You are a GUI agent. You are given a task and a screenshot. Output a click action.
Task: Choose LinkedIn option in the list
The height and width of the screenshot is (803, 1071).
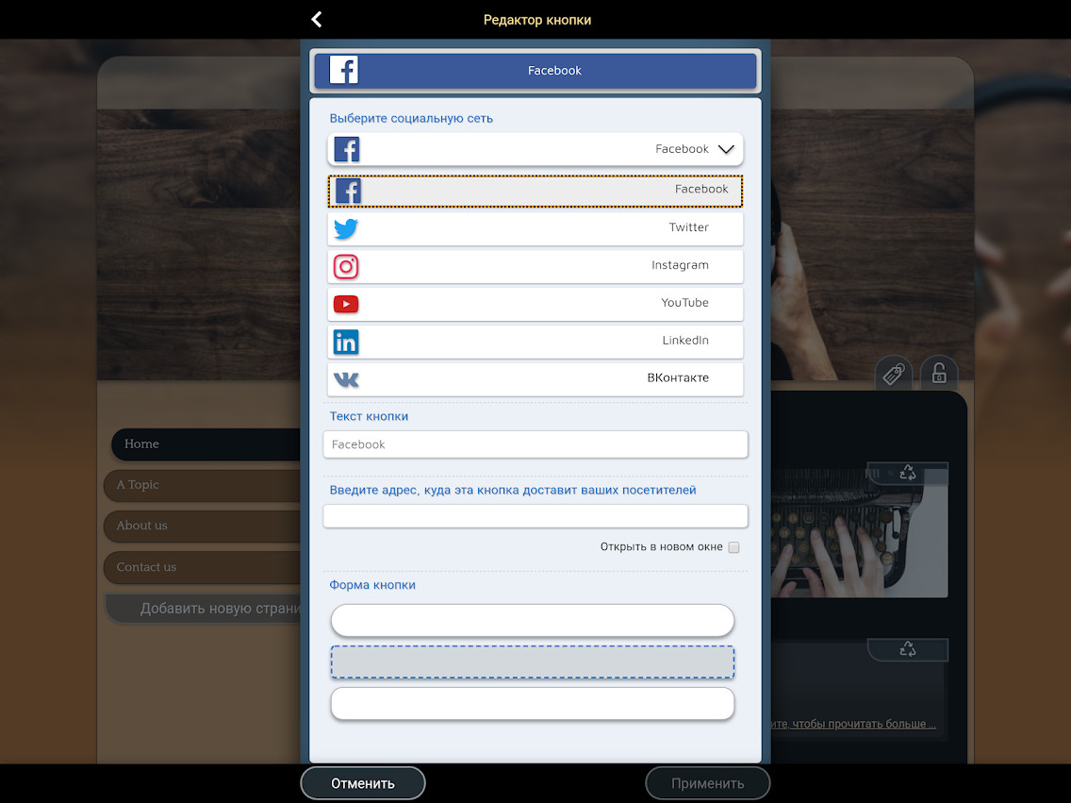535,341
